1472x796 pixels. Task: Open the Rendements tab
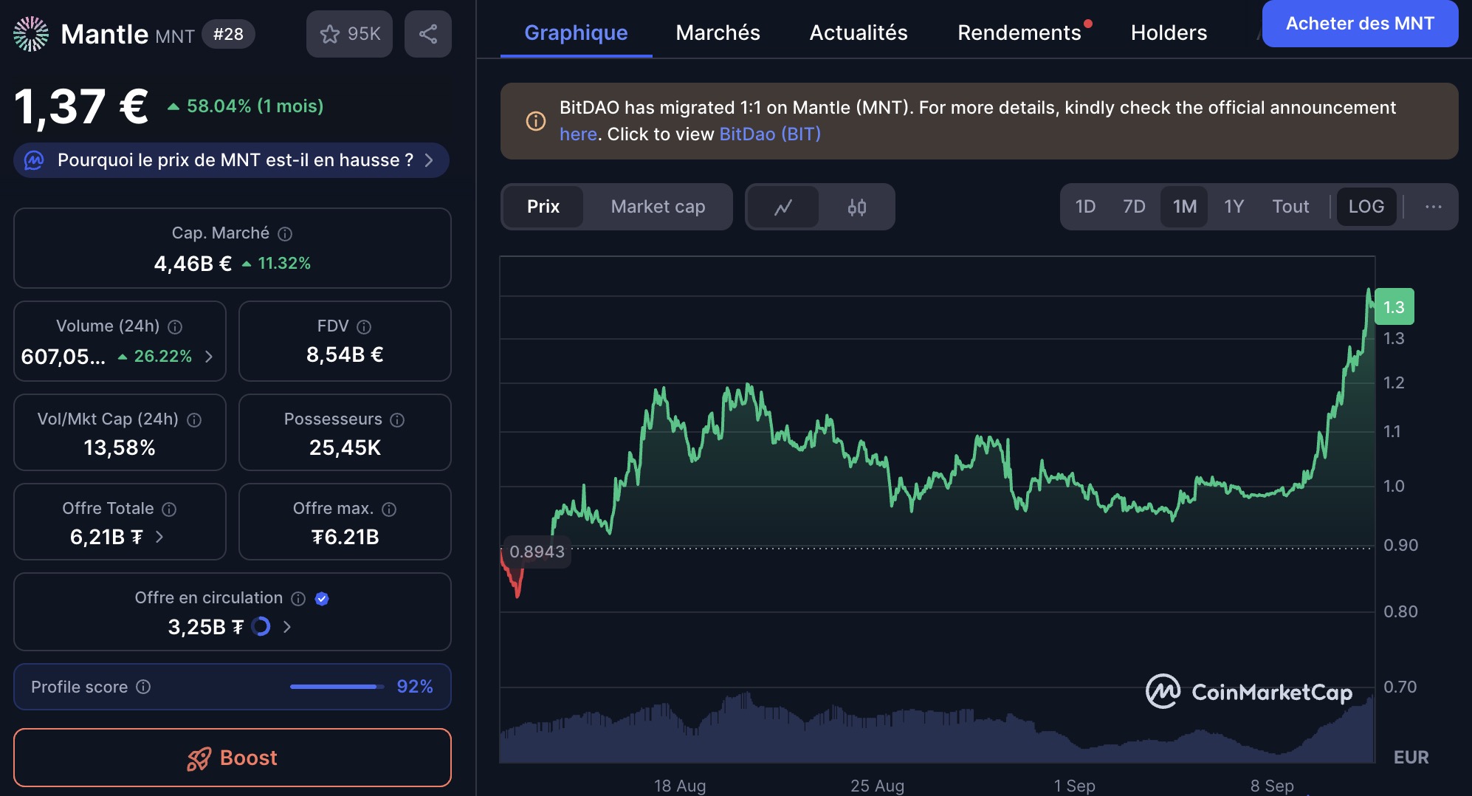click(x=1019, y=32)
